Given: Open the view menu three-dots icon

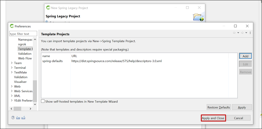Looking at the screenshot, I should [x=250, y=33].
